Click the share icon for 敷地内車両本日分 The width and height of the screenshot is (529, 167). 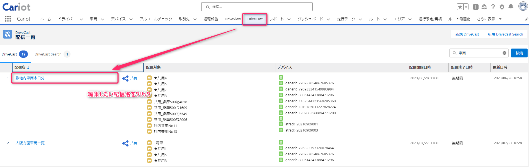(125, 78)
